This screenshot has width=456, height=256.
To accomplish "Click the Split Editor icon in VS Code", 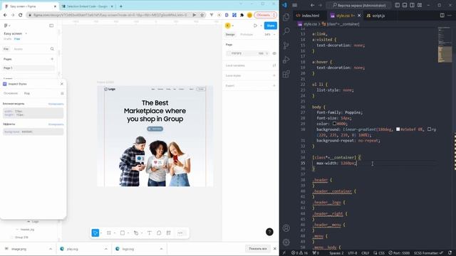I will click(442, 16).
